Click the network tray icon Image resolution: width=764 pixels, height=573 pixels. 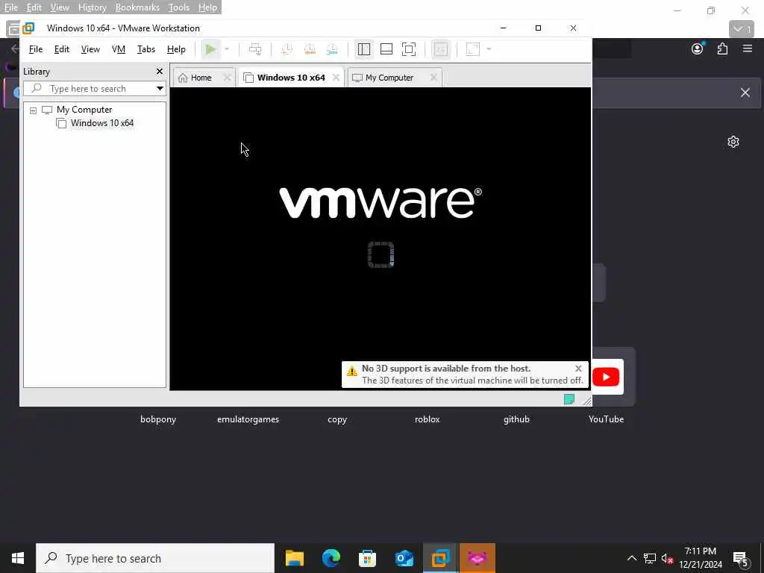pos(650,558)
